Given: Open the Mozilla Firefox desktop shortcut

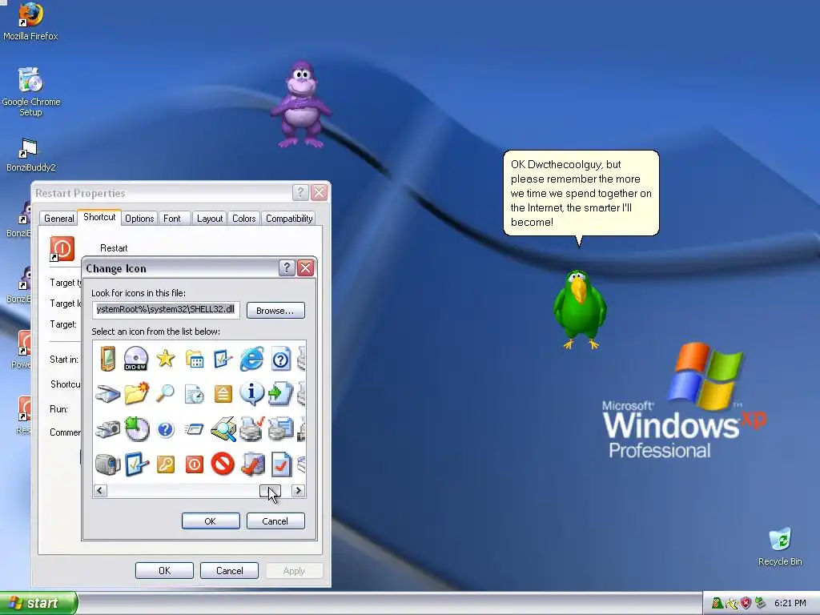Looking at the screenshot, I should (x=30, y=22).
